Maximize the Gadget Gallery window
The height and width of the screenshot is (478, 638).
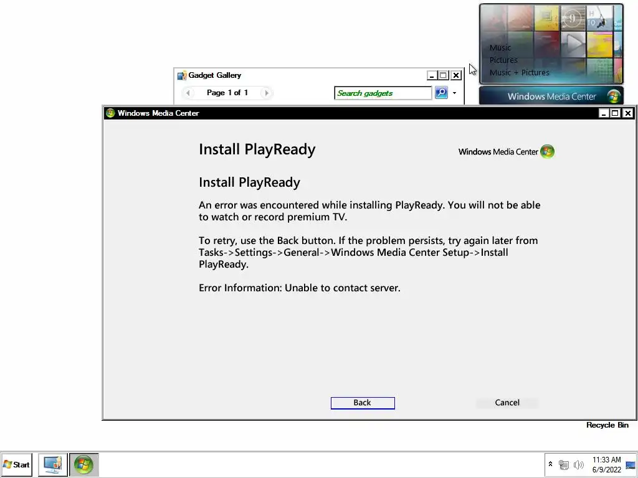(444, 75)
